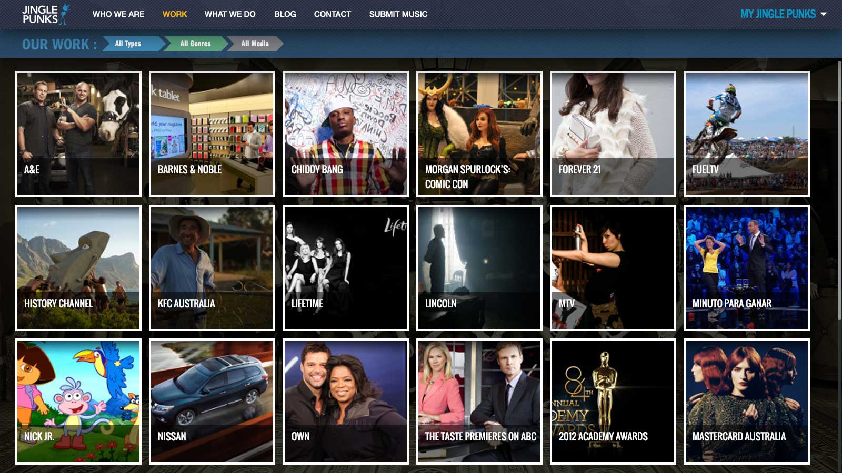
Task: Open the All Media filter
Action: tap(255, 44)
